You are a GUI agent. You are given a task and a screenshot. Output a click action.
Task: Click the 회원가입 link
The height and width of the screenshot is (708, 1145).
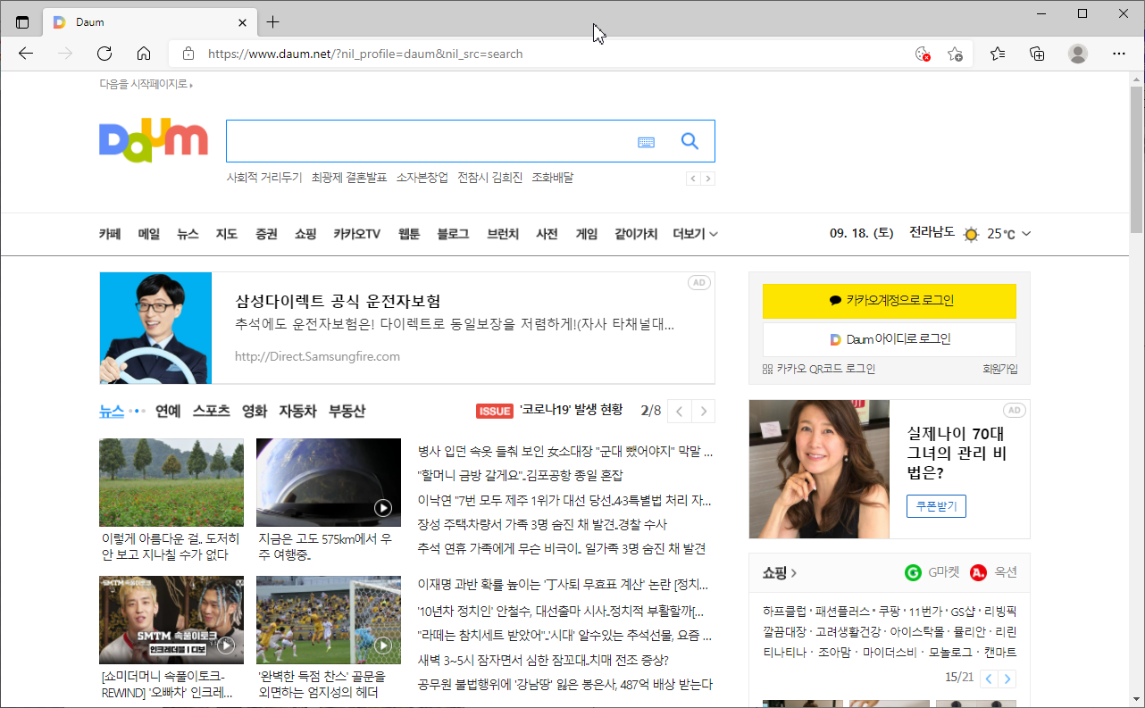point(999,369)
